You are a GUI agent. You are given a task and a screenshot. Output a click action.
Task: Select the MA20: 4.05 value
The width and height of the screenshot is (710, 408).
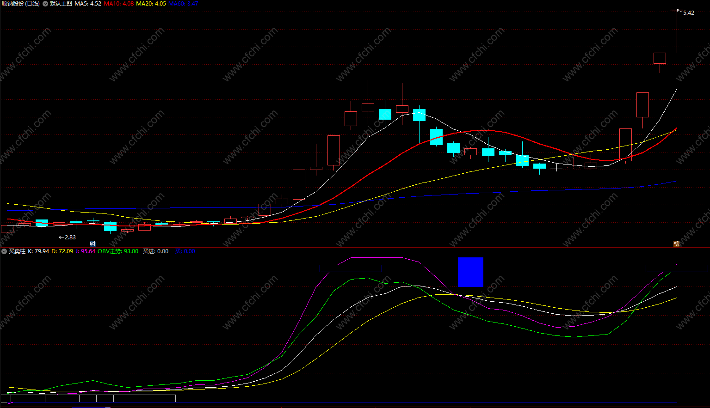pyautogui.click(x=151, y=4)
